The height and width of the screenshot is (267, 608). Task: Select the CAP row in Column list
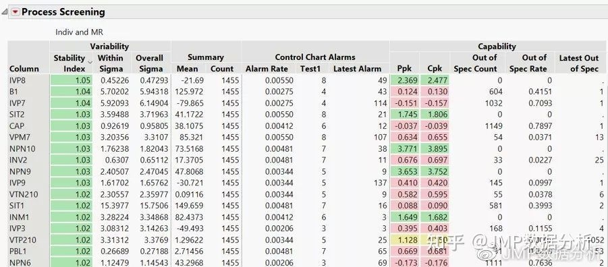click(16, 126)
